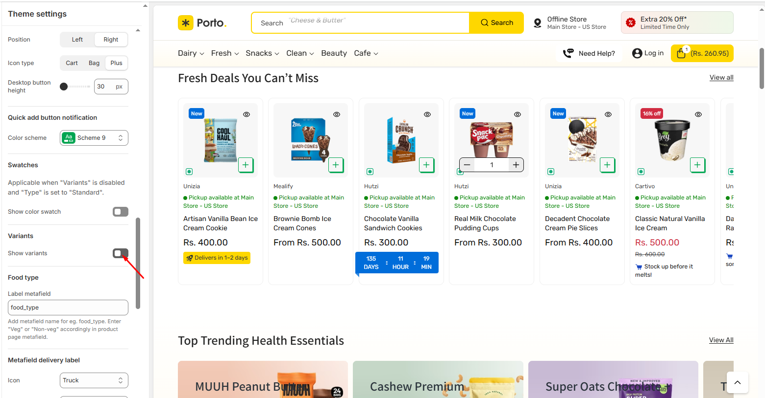Open the Snacks navigation menu

pyautogui.click(x=262, y=53)
